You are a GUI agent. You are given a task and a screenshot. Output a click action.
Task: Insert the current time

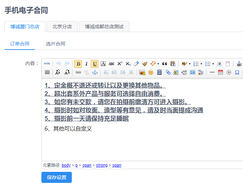229,72
